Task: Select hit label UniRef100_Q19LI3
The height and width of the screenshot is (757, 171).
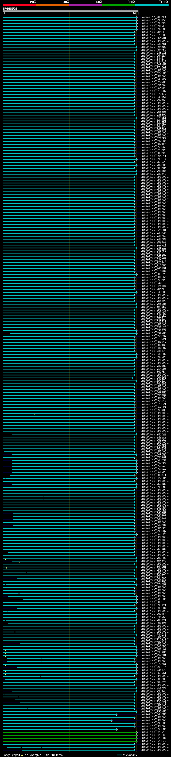Action: point(153,245)
